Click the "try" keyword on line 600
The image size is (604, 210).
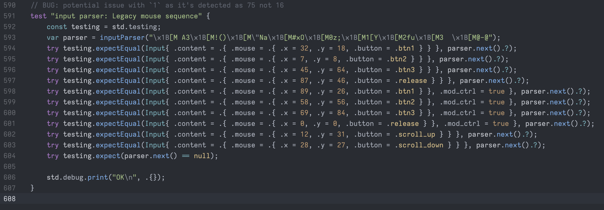tap(53, 113)
